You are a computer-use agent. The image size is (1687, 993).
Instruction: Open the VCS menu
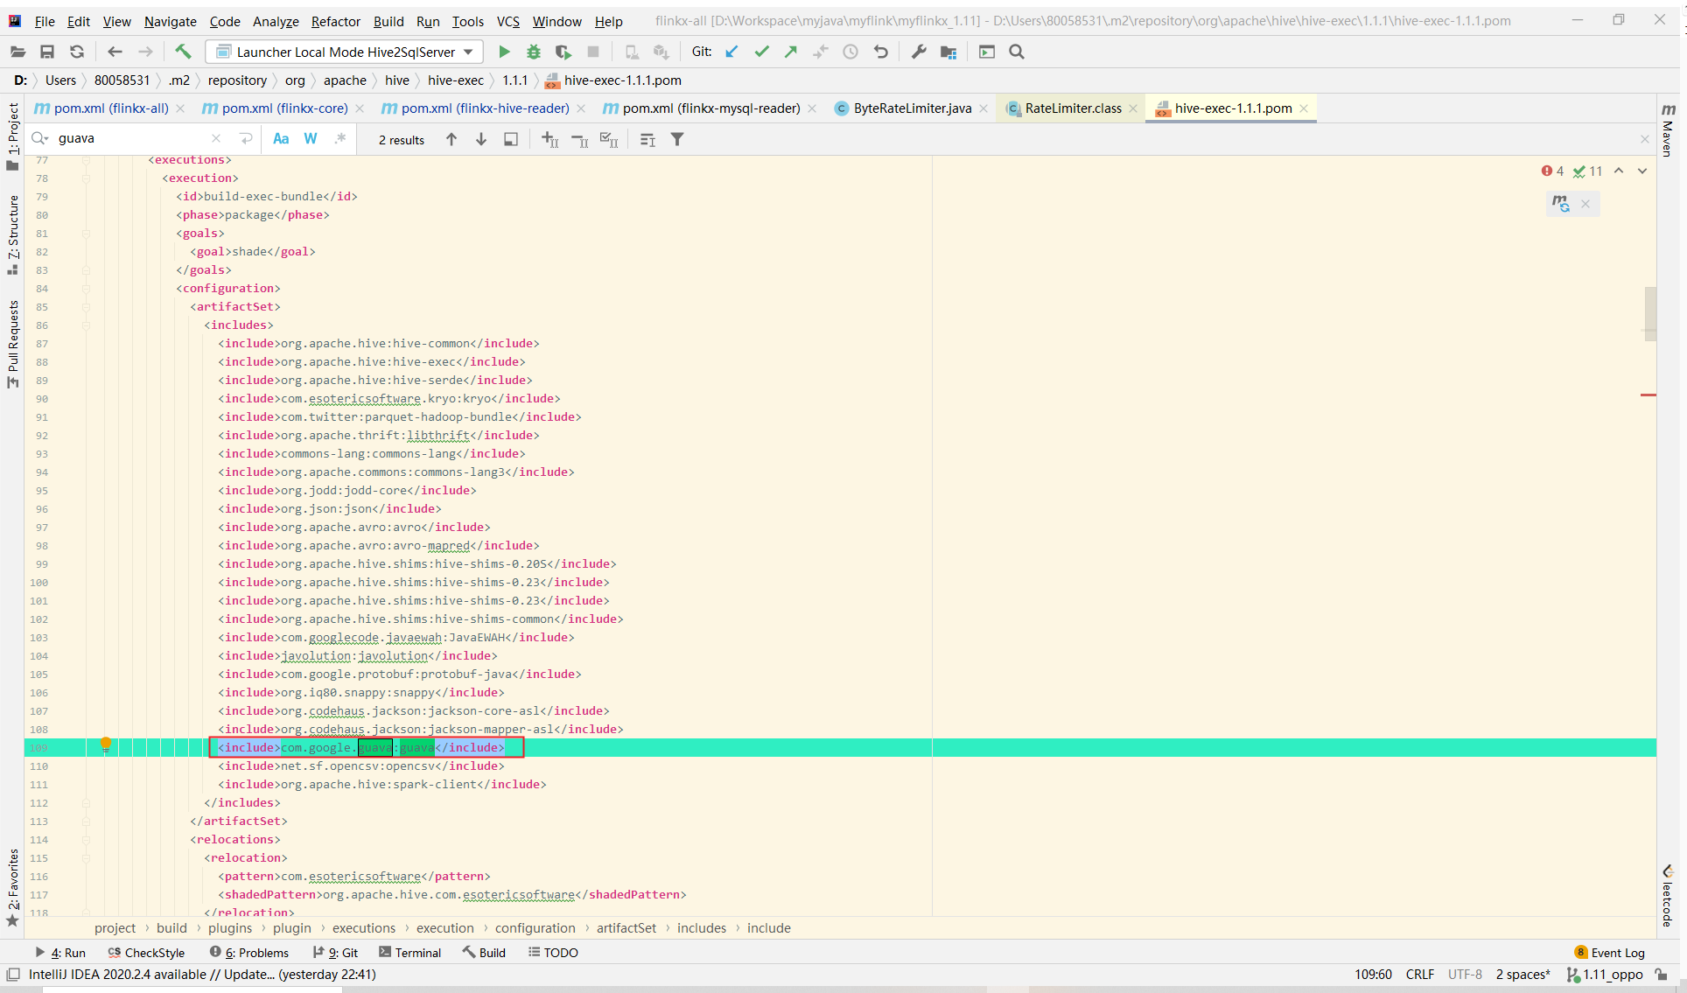[508, 22]
